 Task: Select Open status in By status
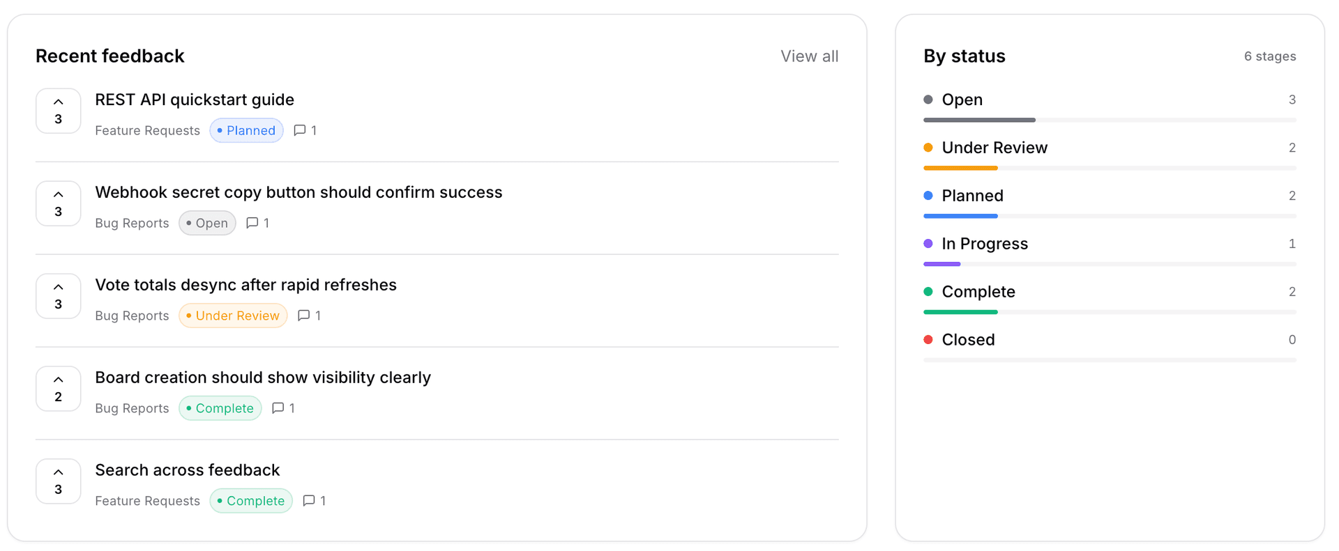pyautogui.click(x=1110, y=108)
